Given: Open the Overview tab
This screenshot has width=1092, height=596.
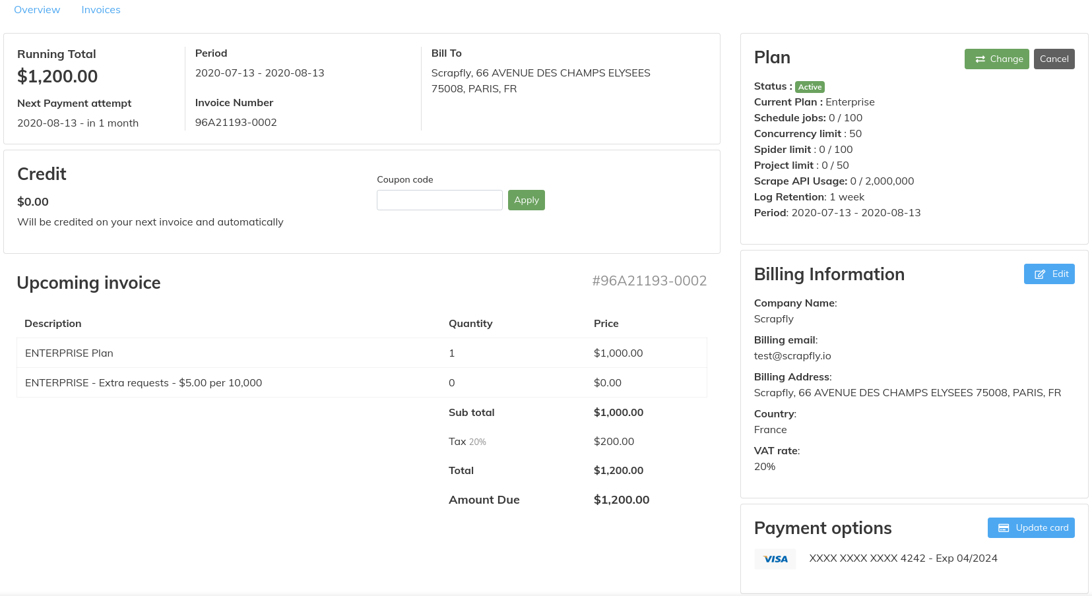Looking at the screenshot, I should pyautogui.click(x=37, y=9).
